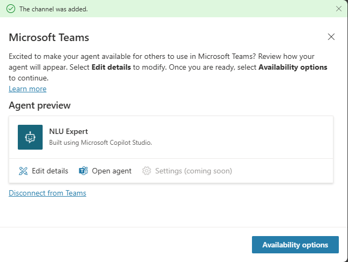Click the Settings gear icon

146,171
